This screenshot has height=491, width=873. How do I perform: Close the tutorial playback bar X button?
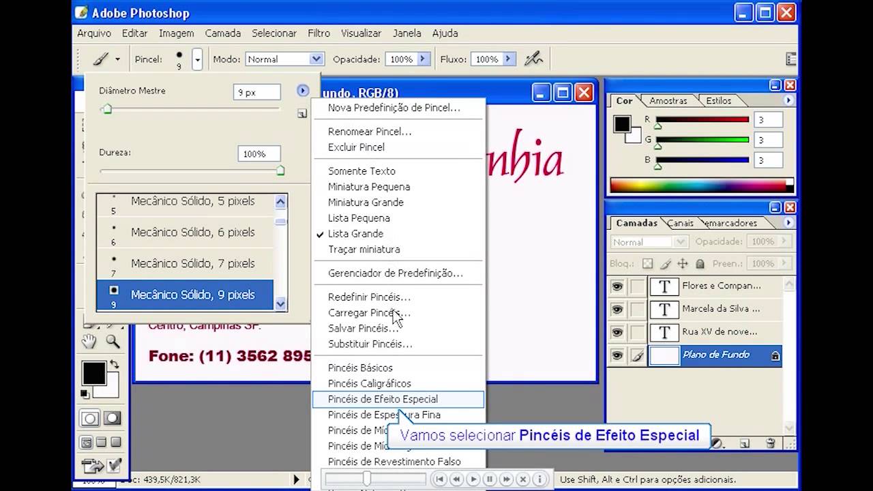click(522, 479)
